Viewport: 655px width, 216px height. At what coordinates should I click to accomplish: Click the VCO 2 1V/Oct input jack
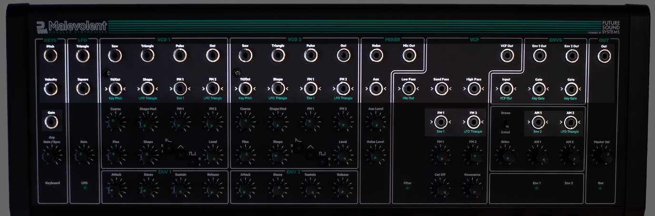click(x=245, y=89)
